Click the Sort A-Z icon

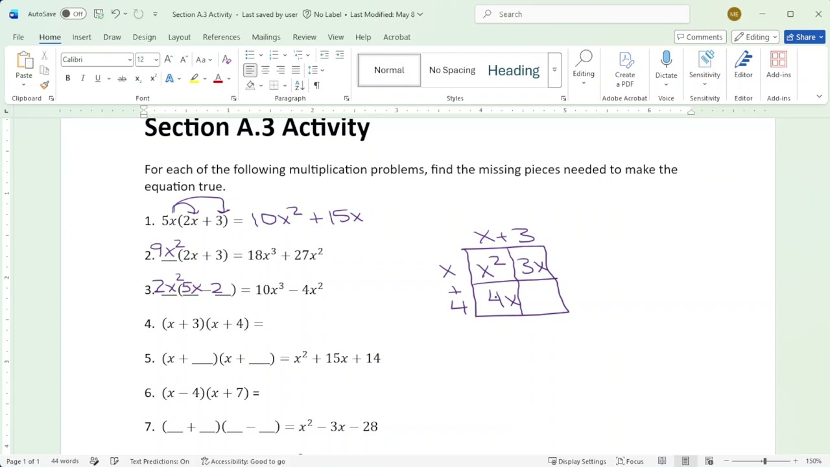(300, 85)
